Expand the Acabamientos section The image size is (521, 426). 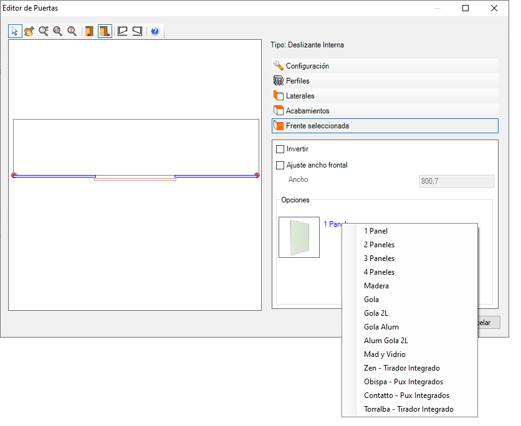[385, 111]
